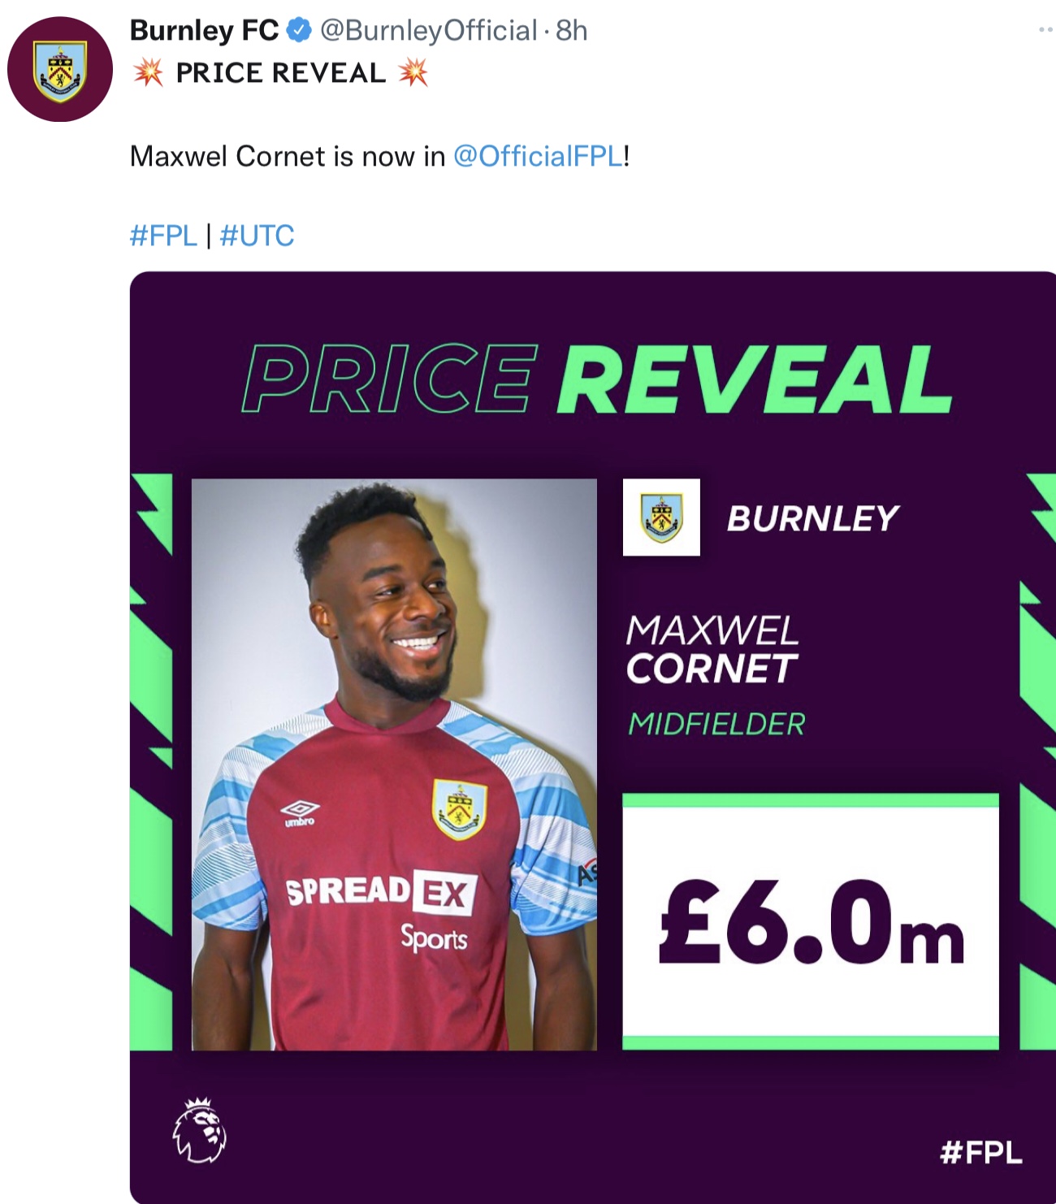This screenshot has height=1204, width=1056.
Task: Click the Premier League lion logo
Action: pos(200,1130)
